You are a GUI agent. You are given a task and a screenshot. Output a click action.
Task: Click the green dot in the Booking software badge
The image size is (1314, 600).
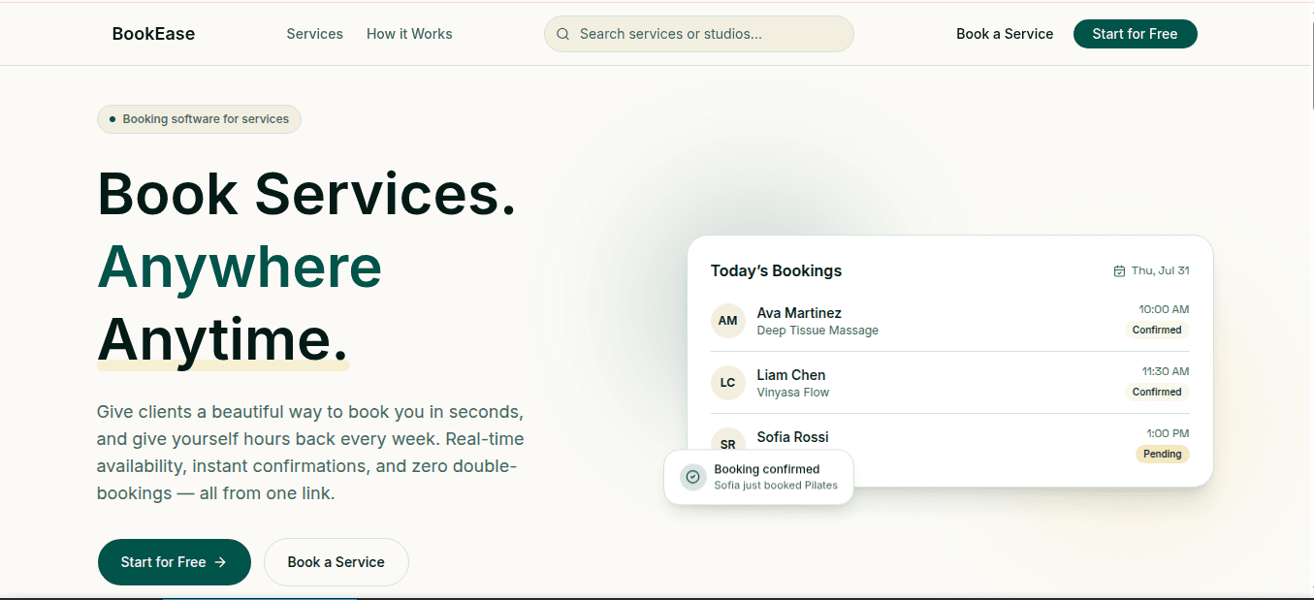pos(112,119)
